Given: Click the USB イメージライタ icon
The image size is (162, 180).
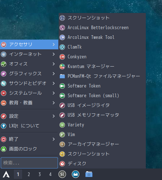Looking at the screenshot, I should [62, 105].
